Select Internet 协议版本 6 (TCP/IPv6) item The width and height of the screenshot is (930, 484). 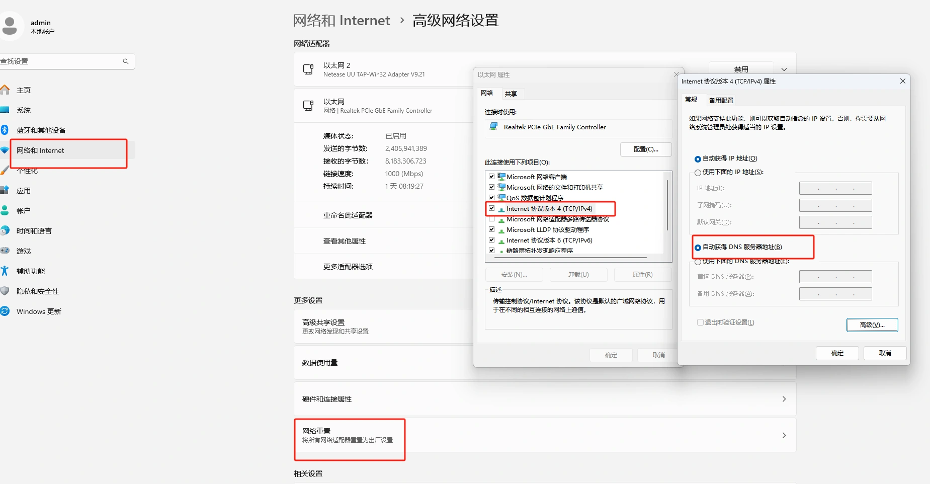(550, 240)
